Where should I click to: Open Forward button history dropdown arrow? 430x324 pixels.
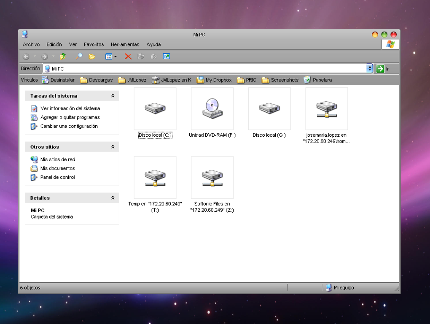(x=53, y=57)
